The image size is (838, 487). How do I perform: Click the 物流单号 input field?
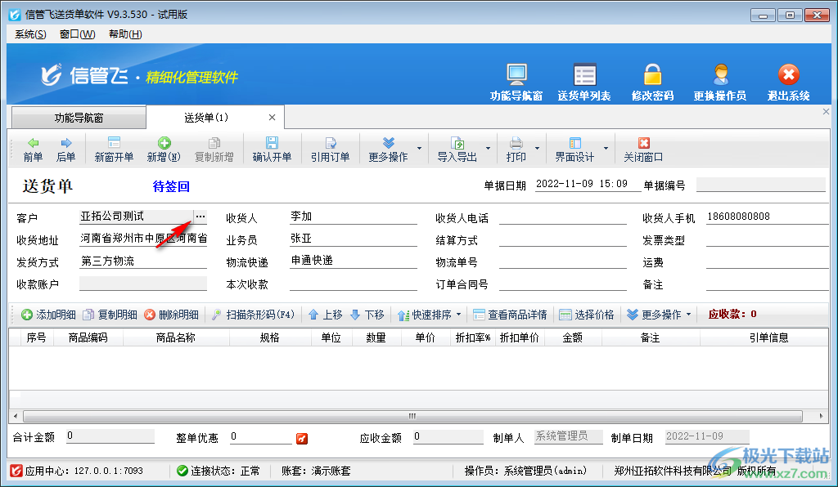click(563, 261)
